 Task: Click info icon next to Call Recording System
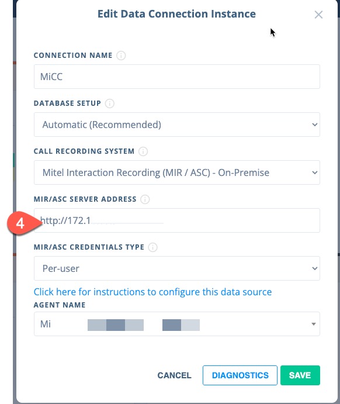[x=143, y=151]
